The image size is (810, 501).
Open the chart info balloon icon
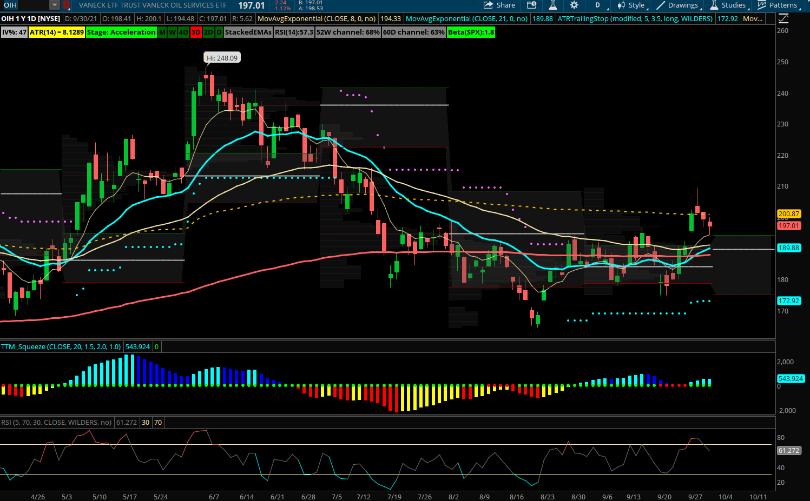click(531, 5)
